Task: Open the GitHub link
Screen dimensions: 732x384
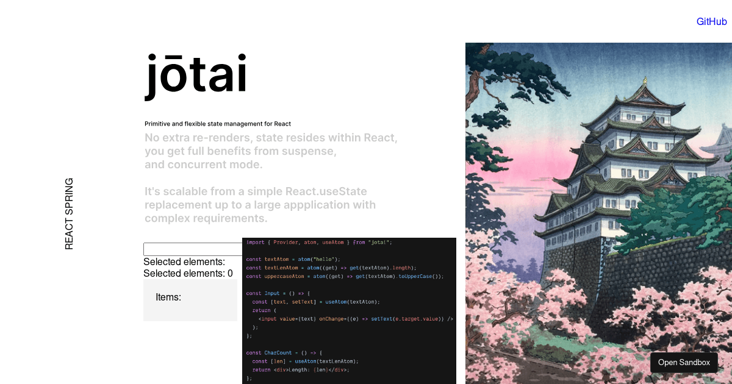Action: tap(712, 21)
